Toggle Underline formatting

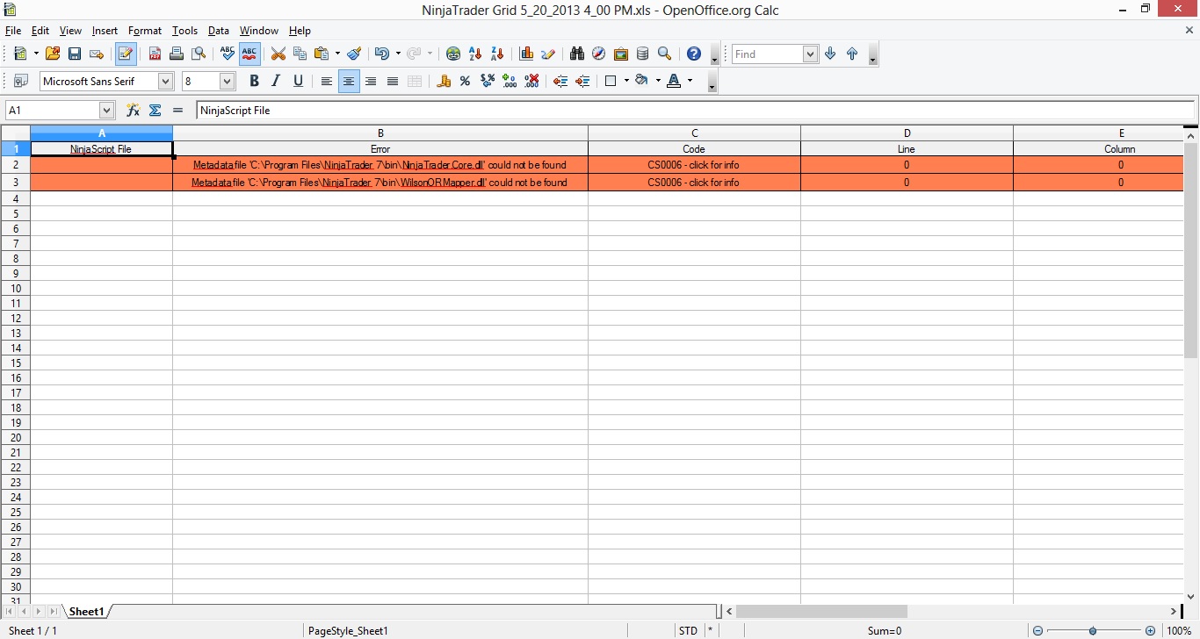click(x=298, y=81)
